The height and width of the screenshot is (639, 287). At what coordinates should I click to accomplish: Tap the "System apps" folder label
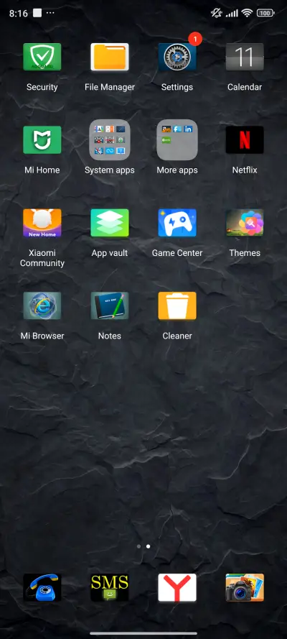coord(110,170)
